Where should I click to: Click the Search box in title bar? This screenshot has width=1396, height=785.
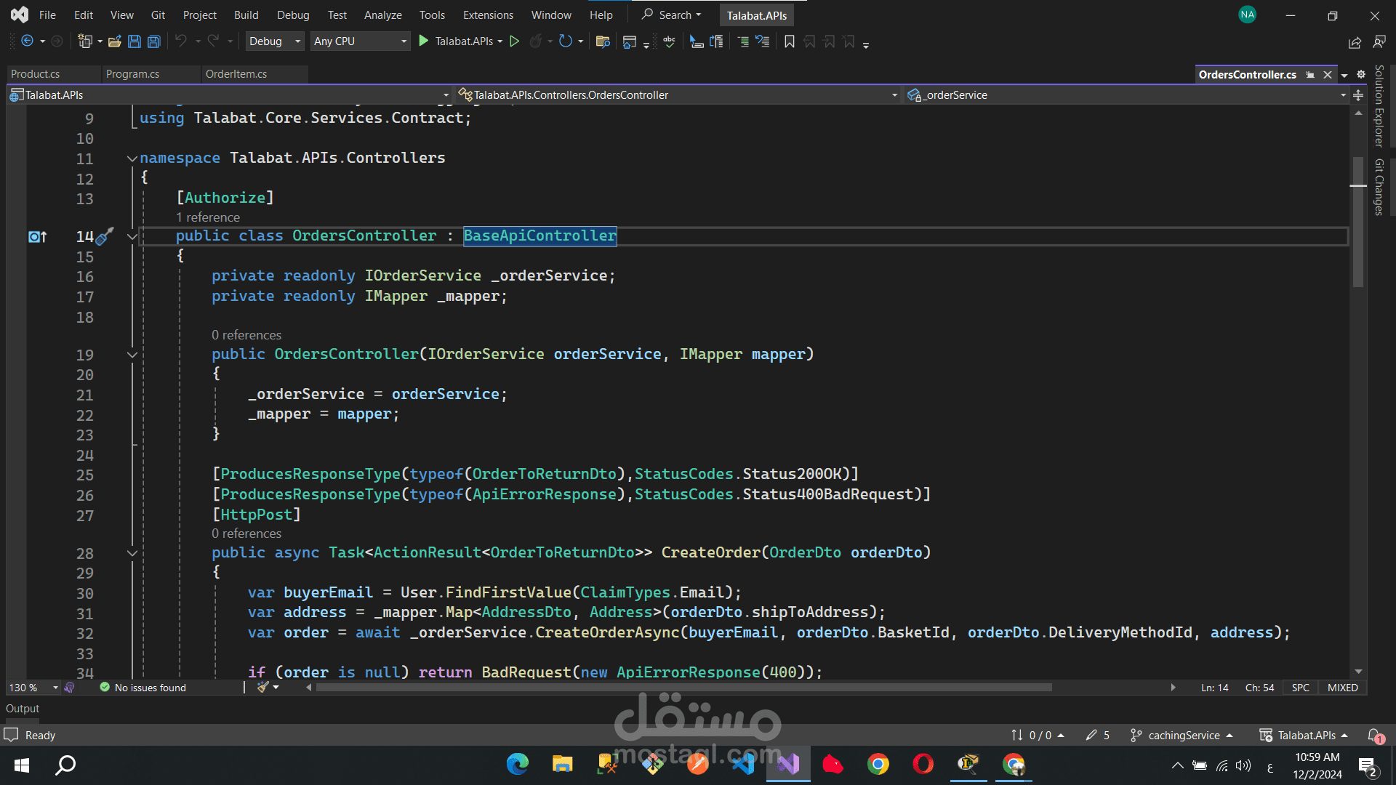[x=672, y=15]
